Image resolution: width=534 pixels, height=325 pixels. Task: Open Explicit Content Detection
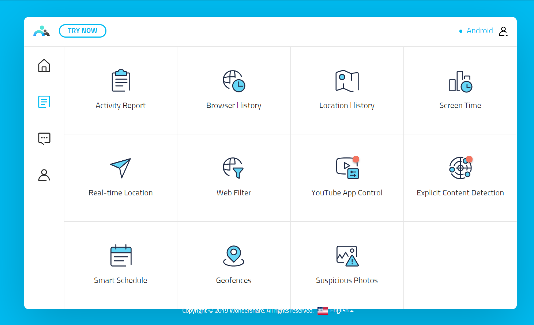(460, 178)
